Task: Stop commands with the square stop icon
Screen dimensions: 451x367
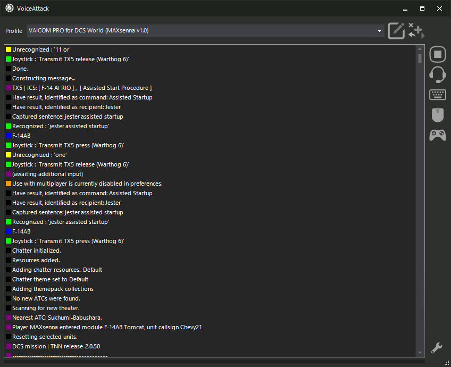Action: pyautogui.click(x=438, y=54)
